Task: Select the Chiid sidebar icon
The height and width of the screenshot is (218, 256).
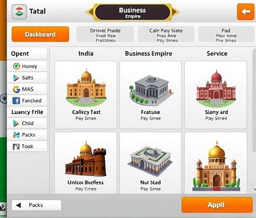Action: tap(16, 123)
